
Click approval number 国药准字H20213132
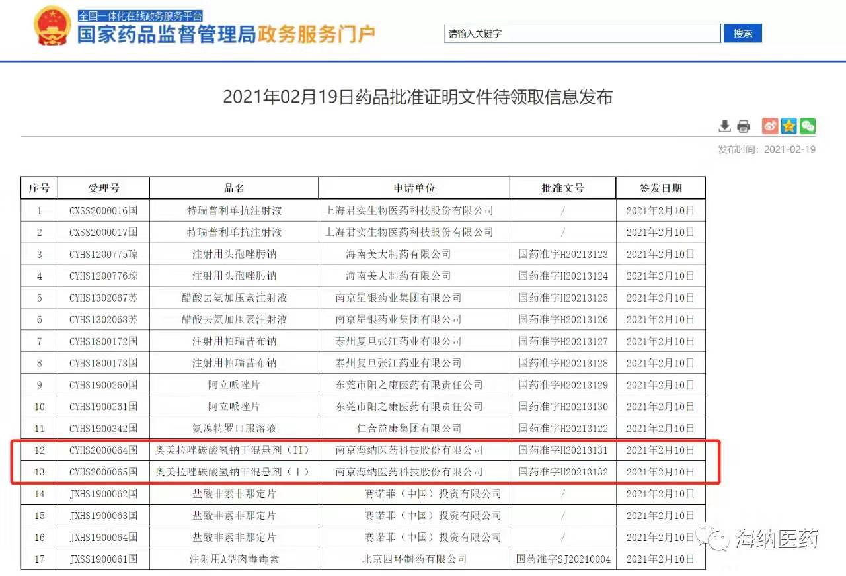(563, 472)
